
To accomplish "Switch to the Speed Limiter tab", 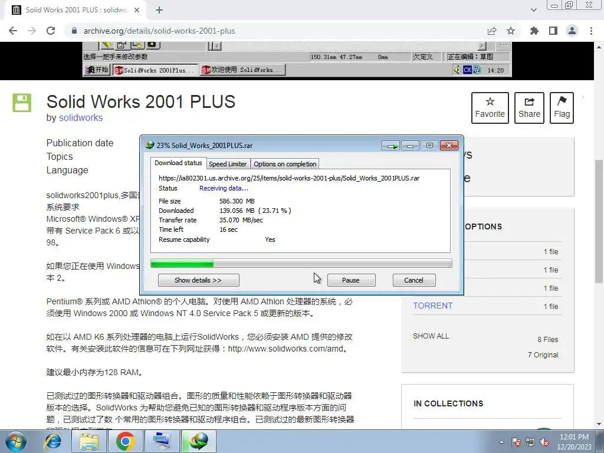I will (x=228, y=164).
